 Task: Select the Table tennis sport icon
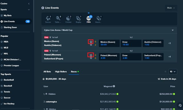[58, 19]
